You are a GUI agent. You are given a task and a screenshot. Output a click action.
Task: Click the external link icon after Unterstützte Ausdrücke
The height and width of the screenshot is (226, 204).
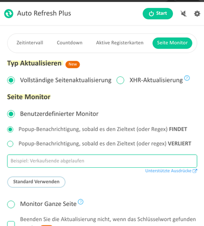[x=195, y=171]
